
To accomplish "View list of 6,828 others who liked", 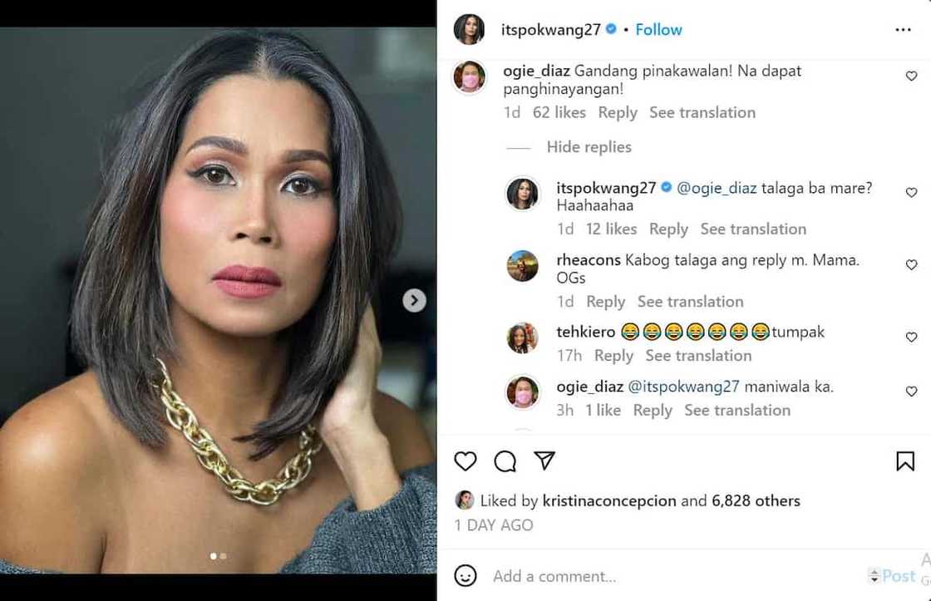I will [x=756, y=501].
